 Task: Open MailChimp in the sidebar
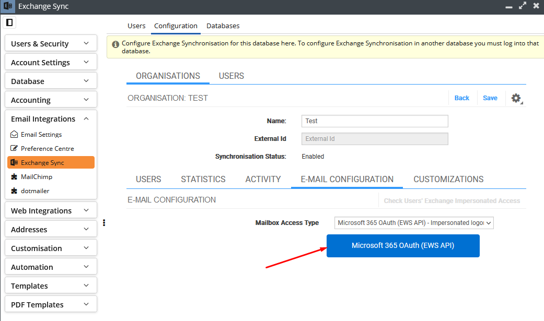(37, 177)
